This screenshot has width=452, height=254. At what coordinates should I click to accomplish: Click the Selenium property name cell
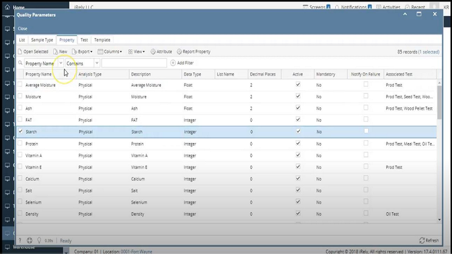[34, 202]
